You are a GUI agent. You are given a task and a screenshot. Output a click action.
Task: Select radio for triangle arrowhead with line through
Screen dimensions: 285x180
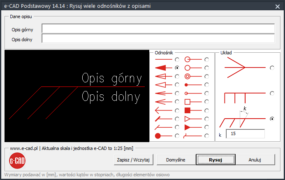coord(177,77)
